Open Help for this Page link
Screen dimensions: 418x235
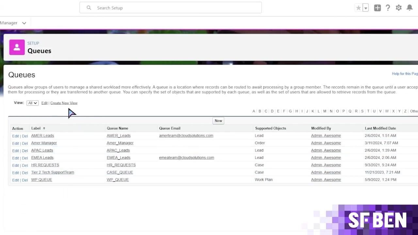tap(405, 74)
